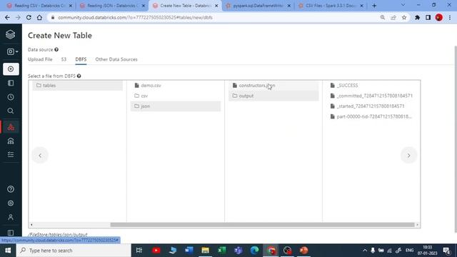Select the _committed_ file

[371, 96]
